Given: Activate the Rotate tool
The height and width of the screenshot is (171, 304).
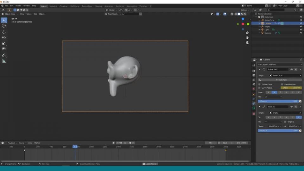Looking at the screenshot, I should pos(4,38).
